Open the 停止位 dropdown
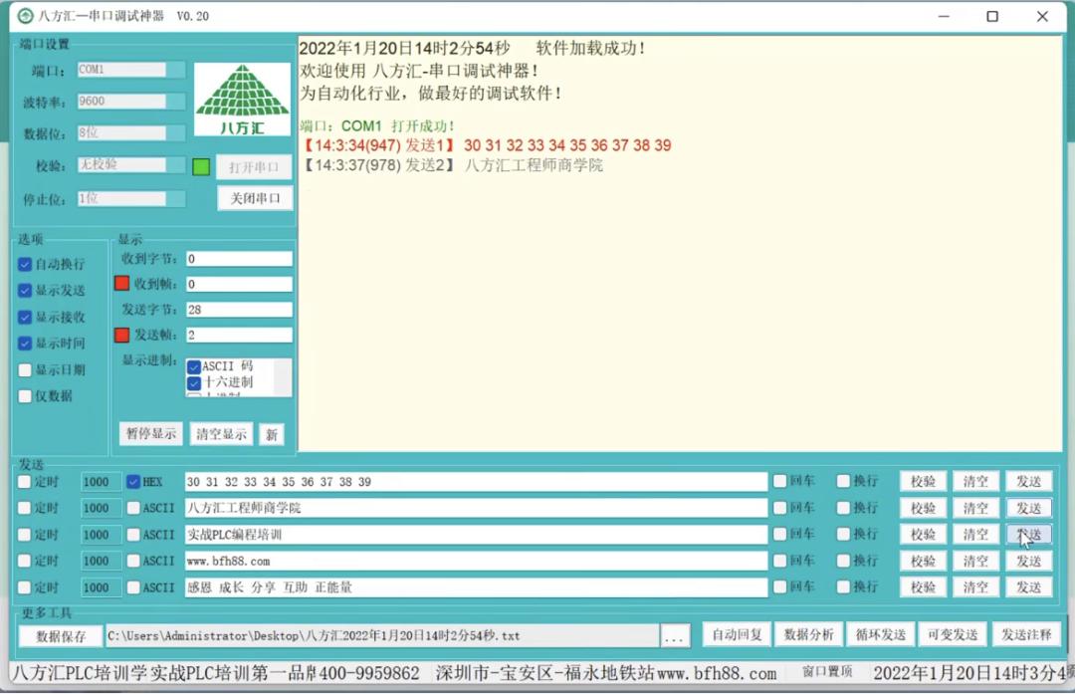Image resolution: width=1075 pixels, height=694 pixels. tap(130, 197)
